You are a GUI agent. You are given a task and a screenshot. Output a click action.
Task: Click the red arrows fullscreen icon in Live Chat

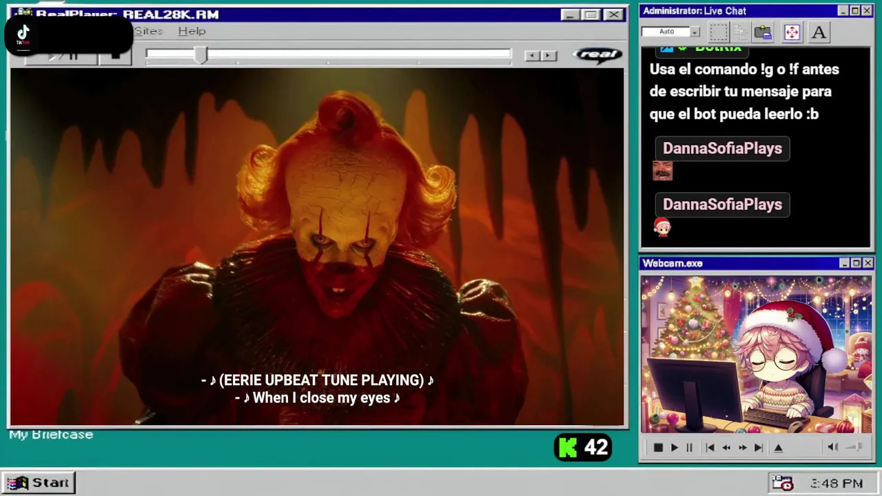[792, 32]
